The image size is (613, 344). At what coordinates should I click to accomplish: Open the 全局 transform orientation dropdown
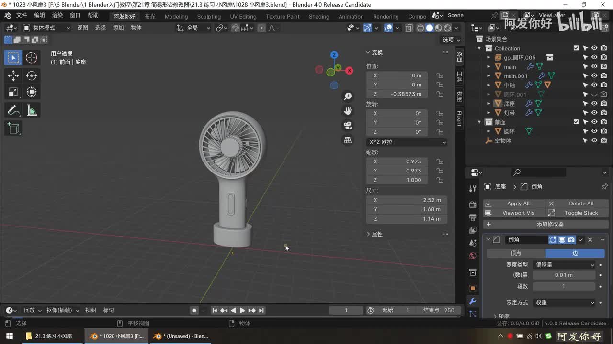point(193,28)
